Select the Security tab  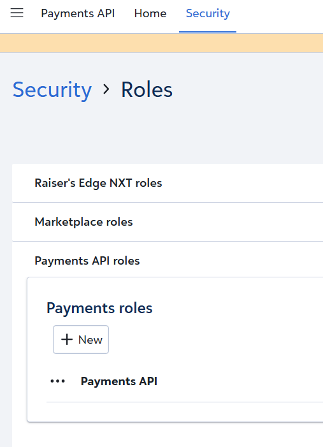point(208,13)
